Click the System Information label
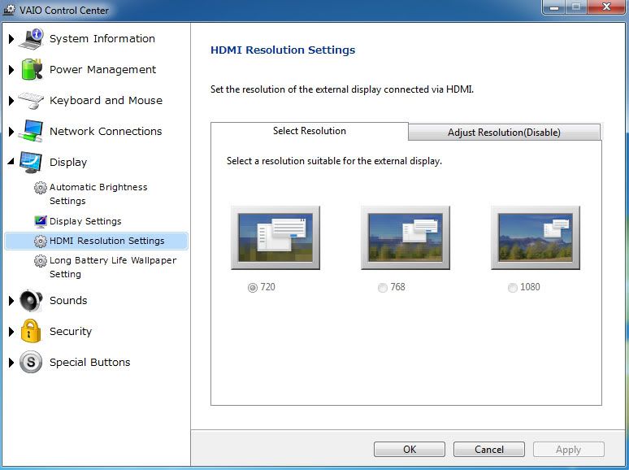Viewport: 629px width, 470px height. (x=102, y=39)
